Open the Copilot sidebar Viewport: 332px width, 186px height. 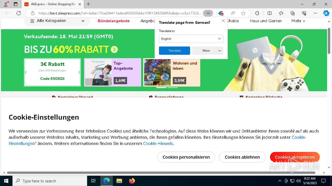[326, 13]
